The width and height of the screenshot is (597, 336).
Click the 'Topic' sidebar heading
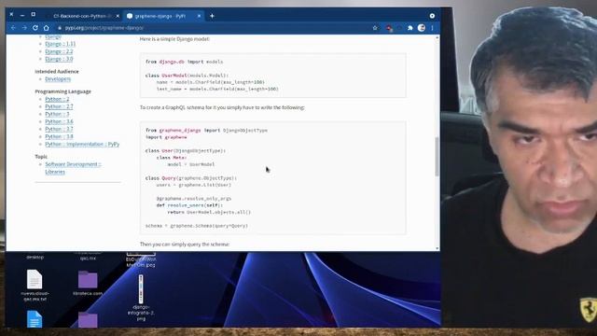tap(41, 157)
